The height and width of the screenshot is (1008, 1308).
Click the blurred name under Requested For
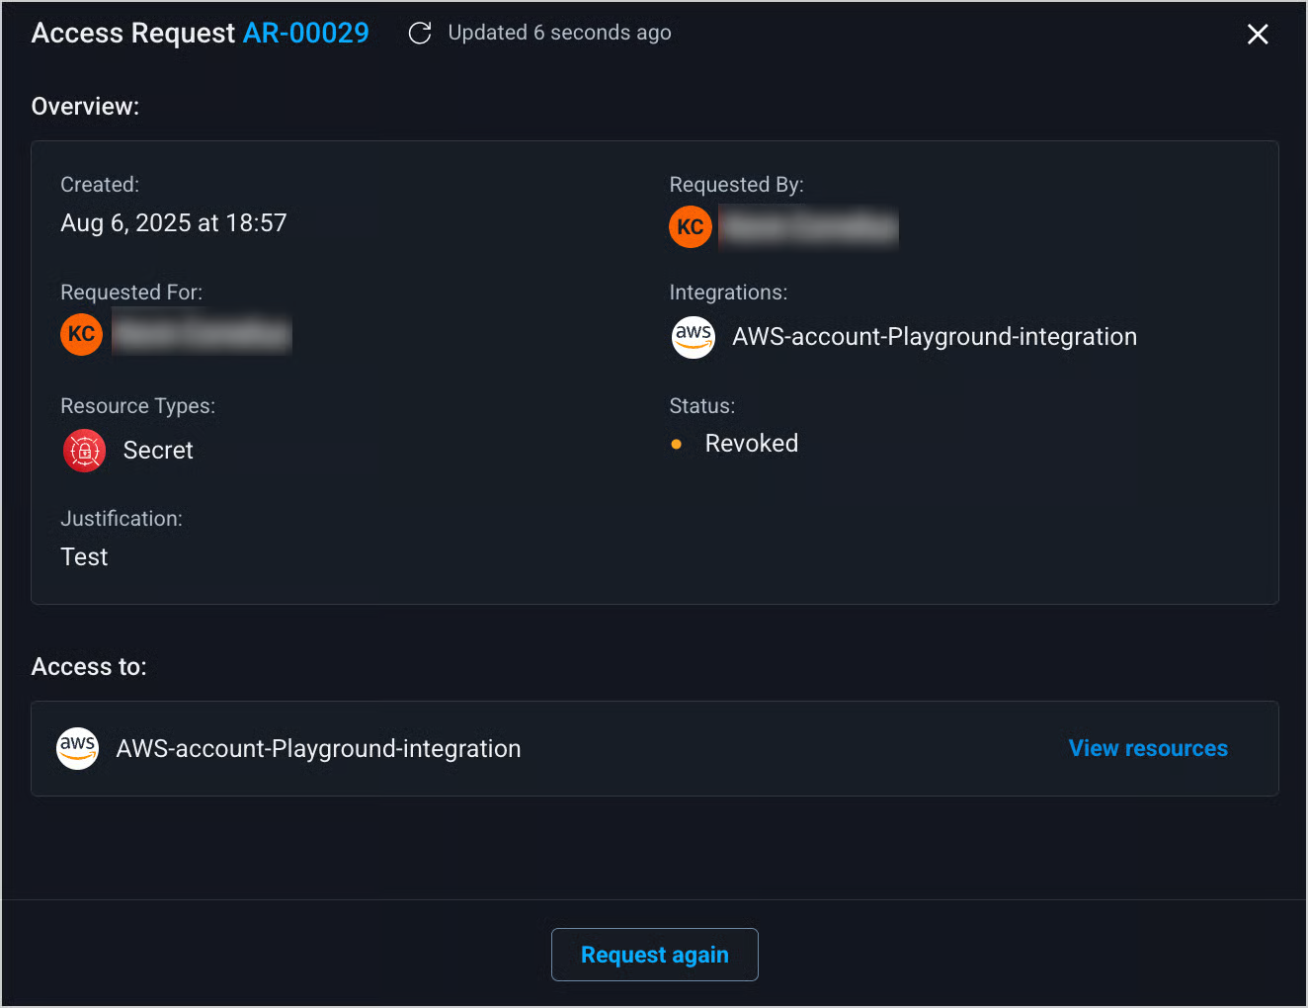coord(202,334)
